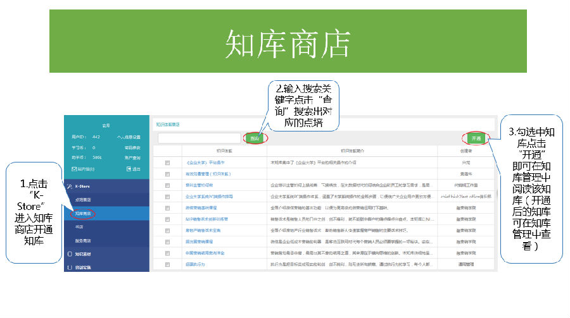Viewport: 570px width, 318px height.
Task: Click the 知识体系商店 breadcrumb title
Action: (168, 125)
